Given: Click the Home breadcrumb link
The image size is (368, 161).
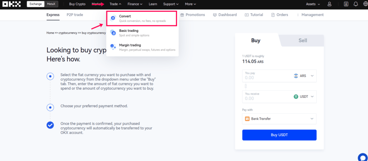Looking at the screenshot, I should coord(50,33).
